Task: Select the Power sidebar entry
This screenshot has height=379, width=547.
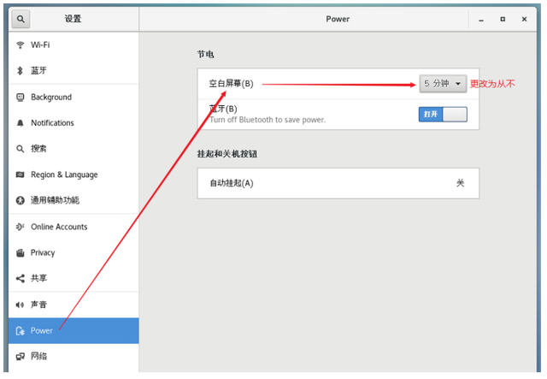Action: click(x=74, y=330)
